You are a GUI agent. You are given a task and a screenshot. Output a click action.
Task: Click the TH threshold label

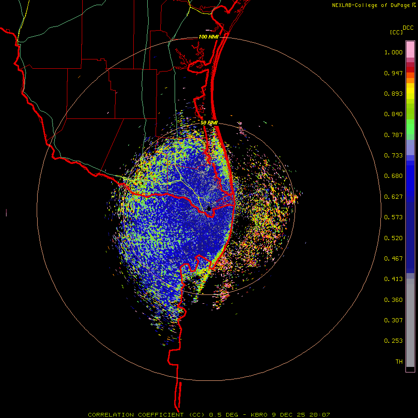pos(399,362)
